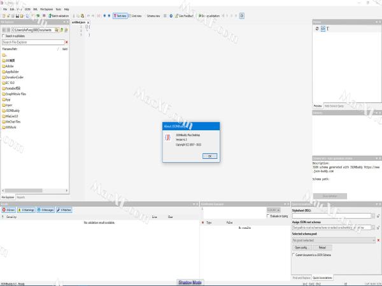Click the browse-folder icon beside the path field
This screenshot has width=382, height=286.
(57, 30)
